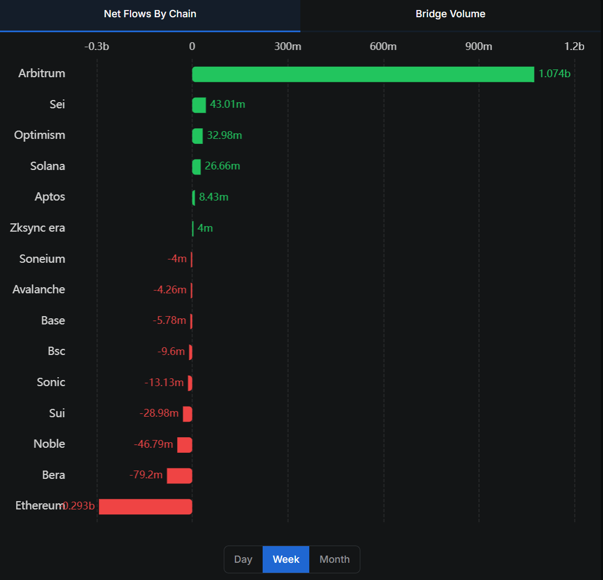Click the -5.78m value for Base
603x580 pixels.
point(169,320)
